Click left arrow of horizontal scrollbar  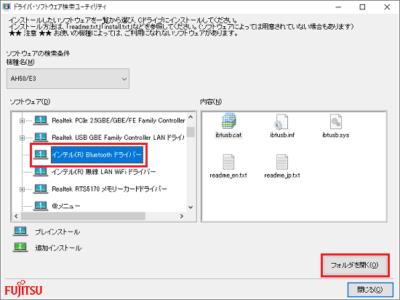pyautogui.click(x=16, y=216)
